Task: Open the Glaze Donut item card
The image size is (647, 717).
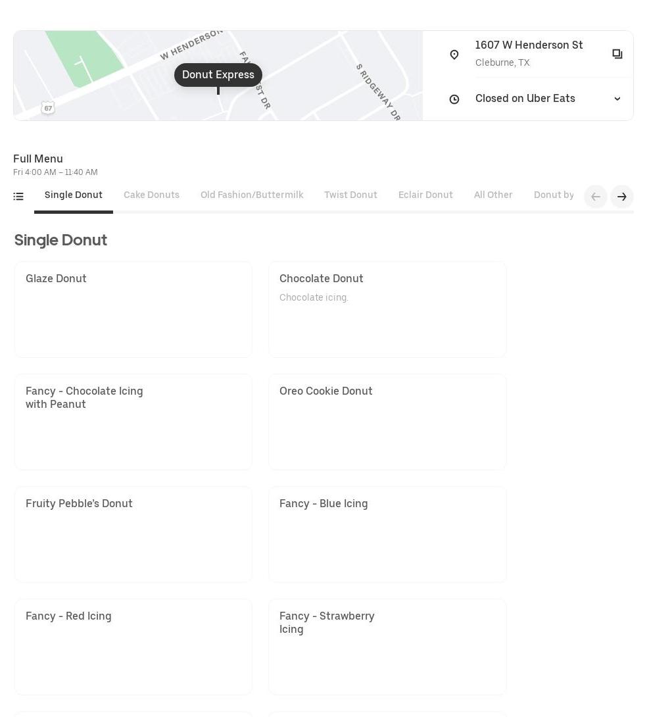Action: pyautogui.click(x=133, y=310)
